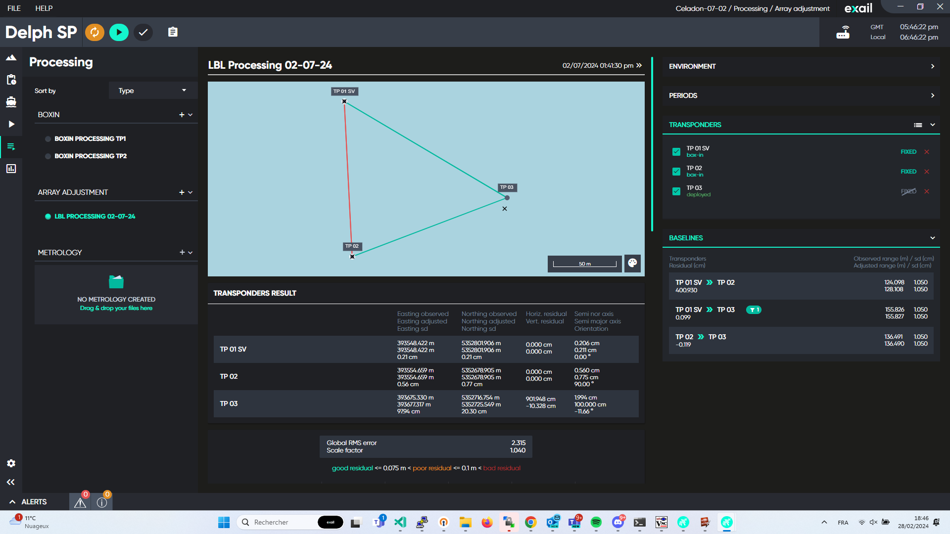The width and height of the screenshot is (950, 534).
Task: Open Spotify from the taskbar
Action: pos(596,522)
